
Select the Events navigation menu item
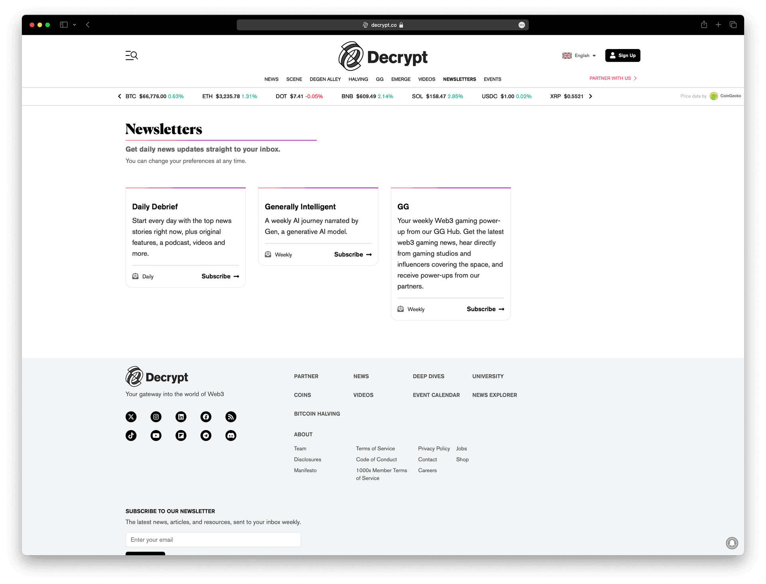click(x=492, y=79)
